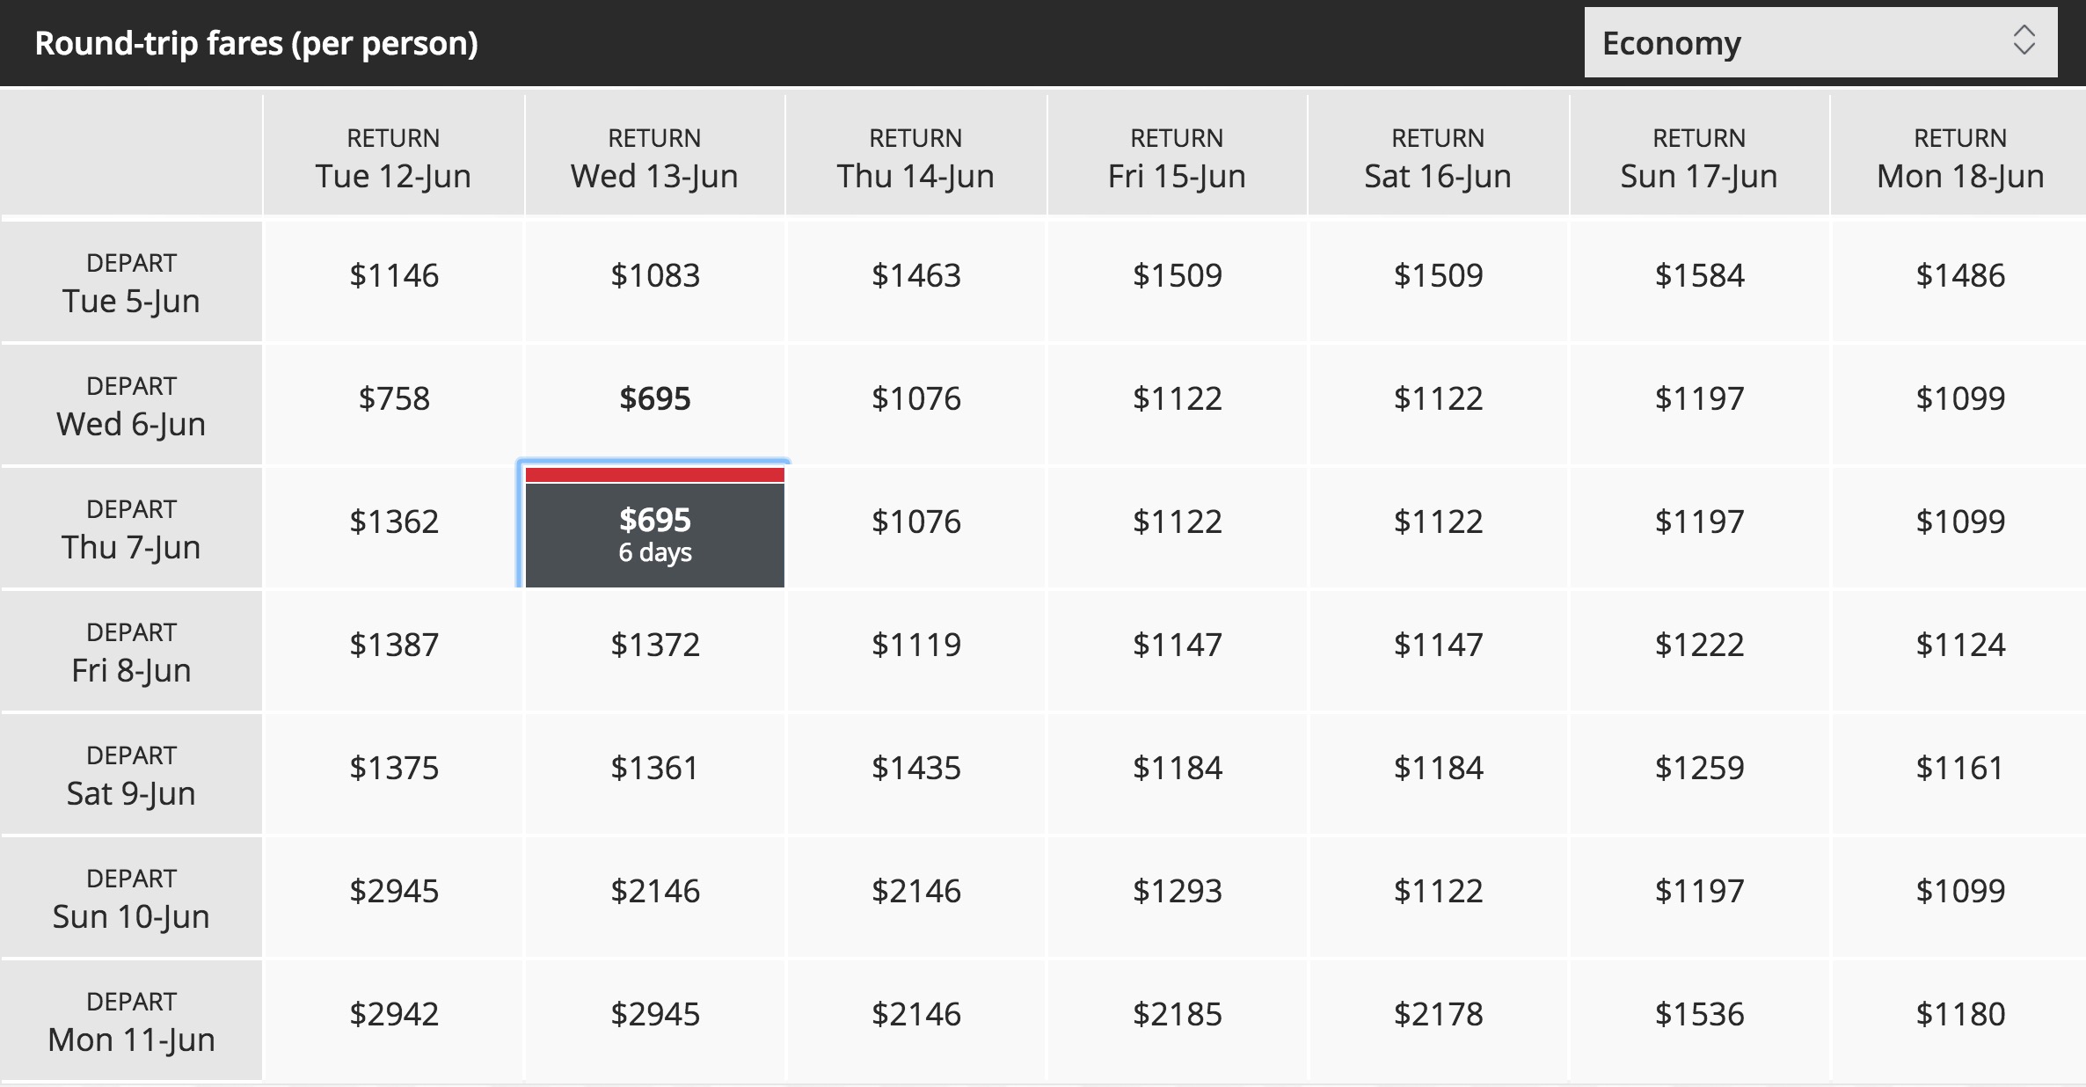Select the RETURN Mon 18-Jun column header
The height and width of the screenshot is (1087, 2086).
tap(1959, 155)
